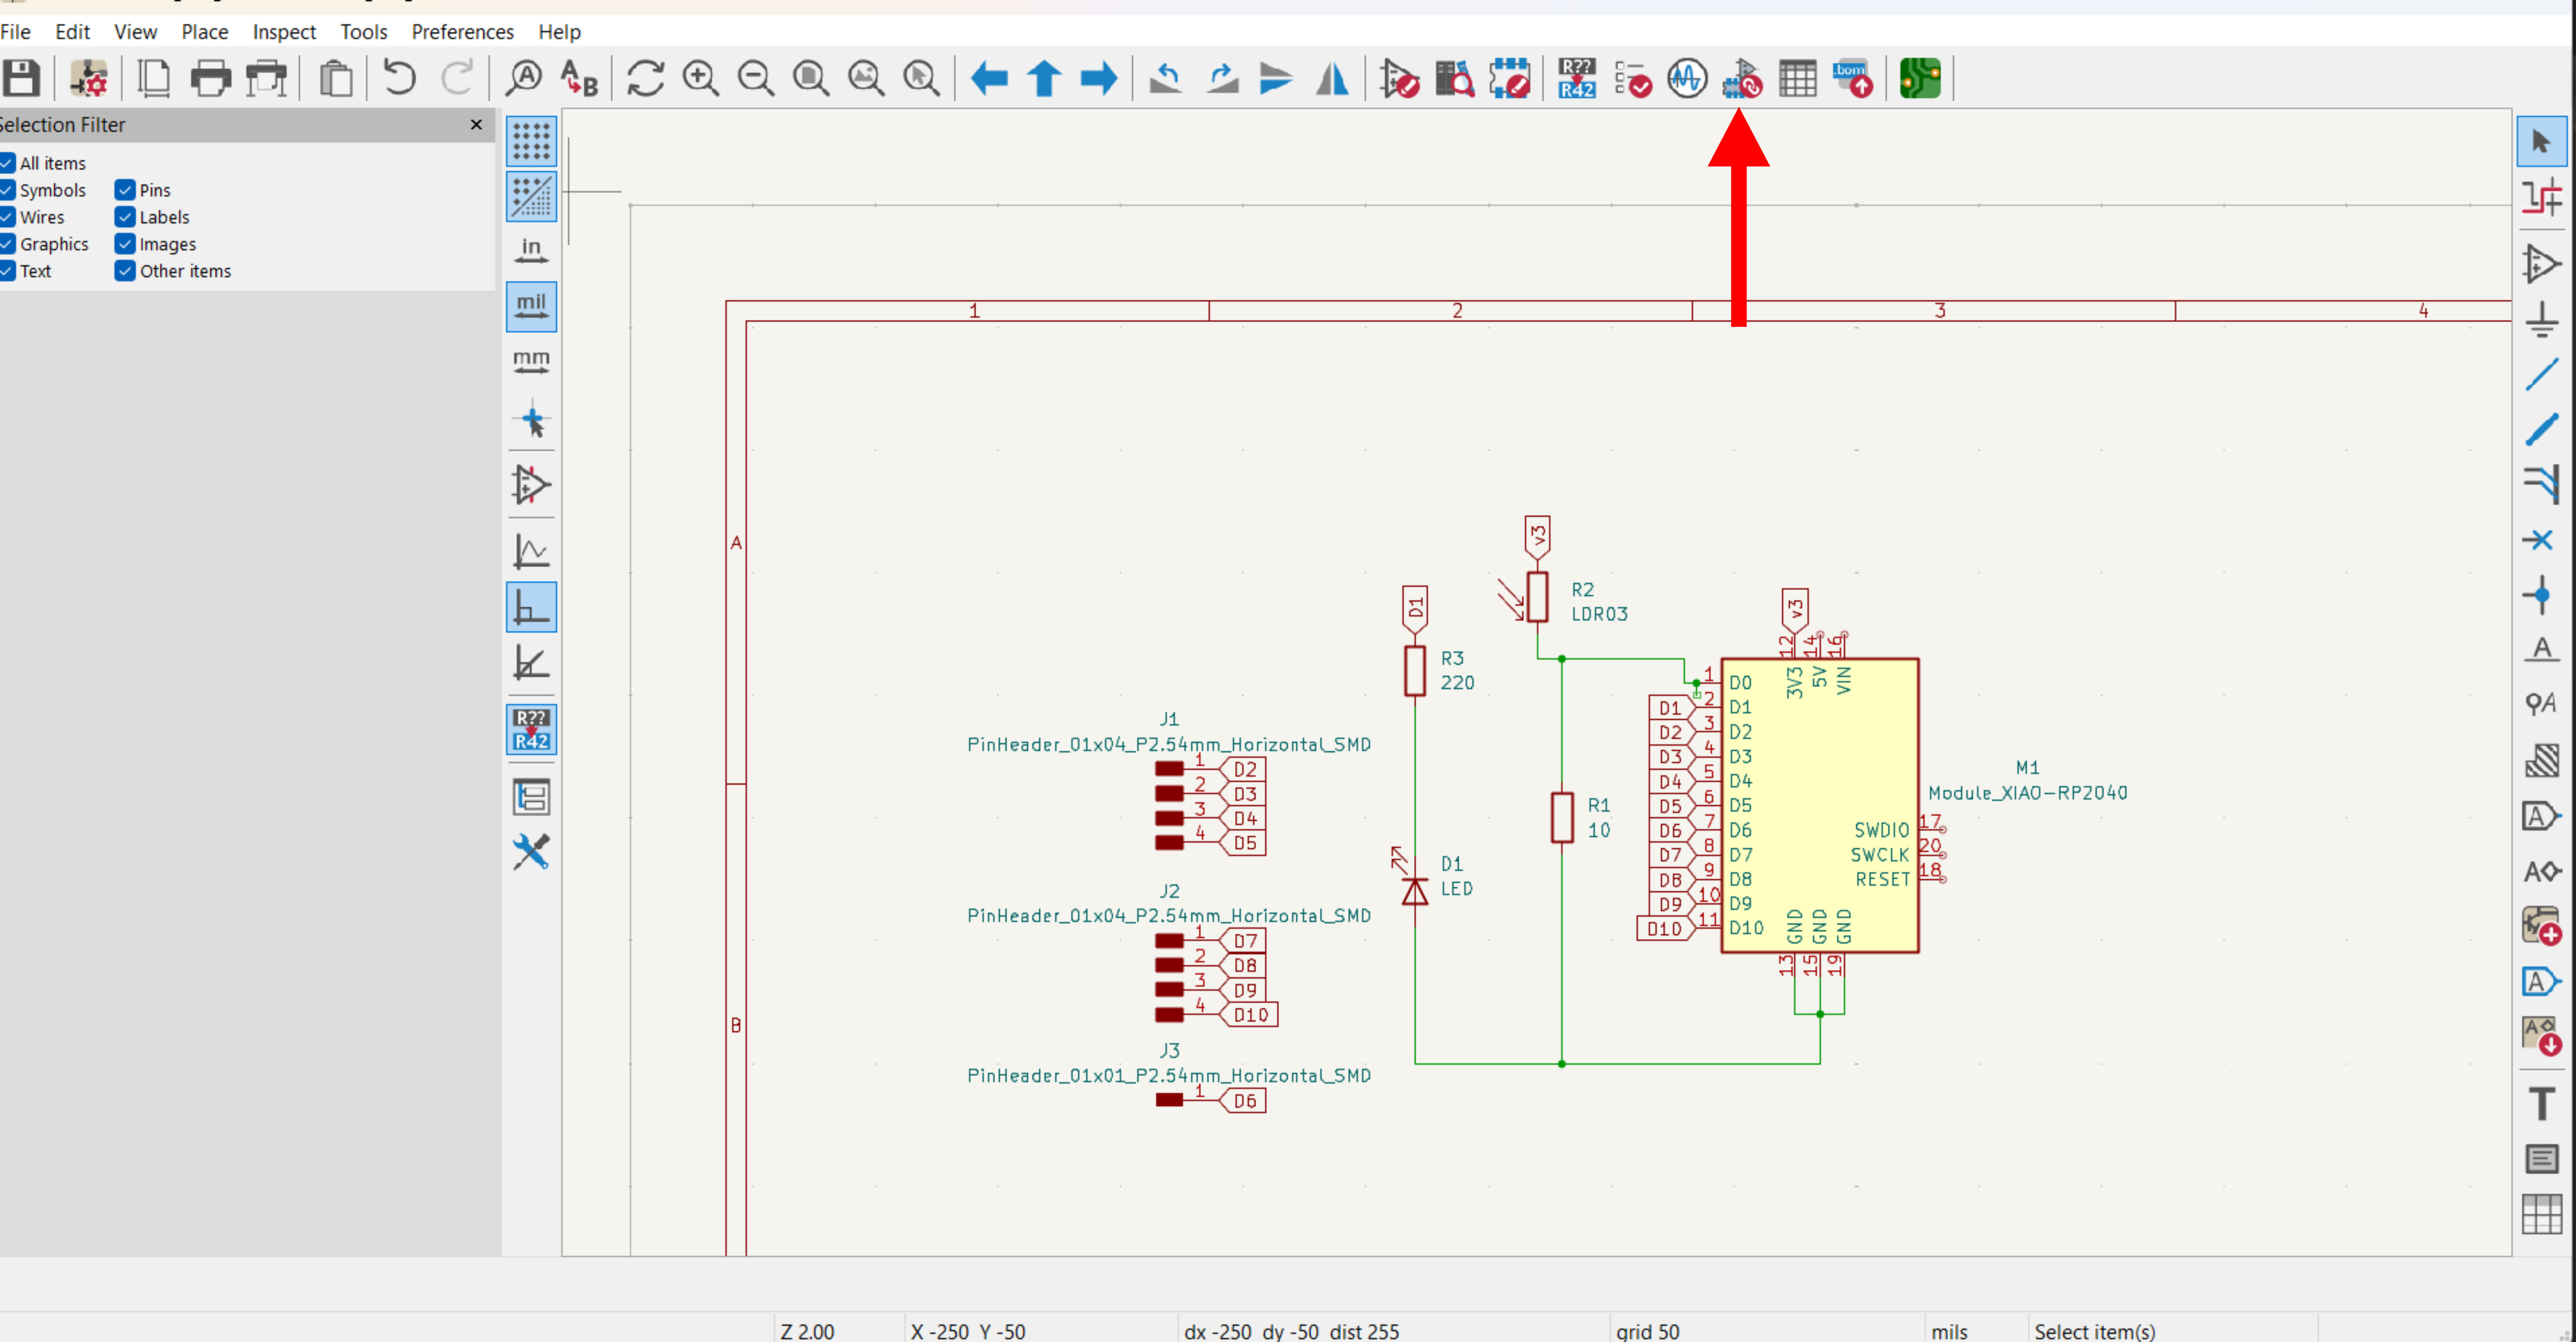Click the Undo button
2576x1342 pixels.
(x=399, y=78)
